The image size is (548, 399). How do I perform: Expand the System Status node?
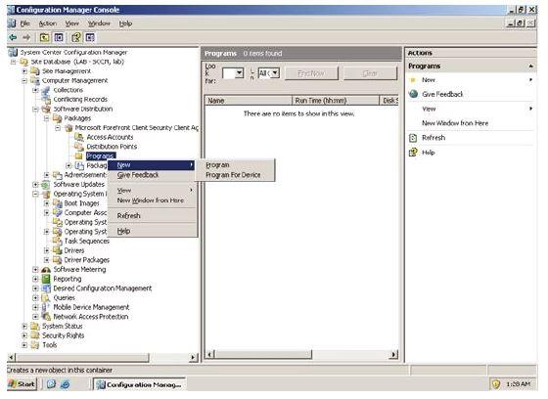pyautogui.click(x=24, y=326)
